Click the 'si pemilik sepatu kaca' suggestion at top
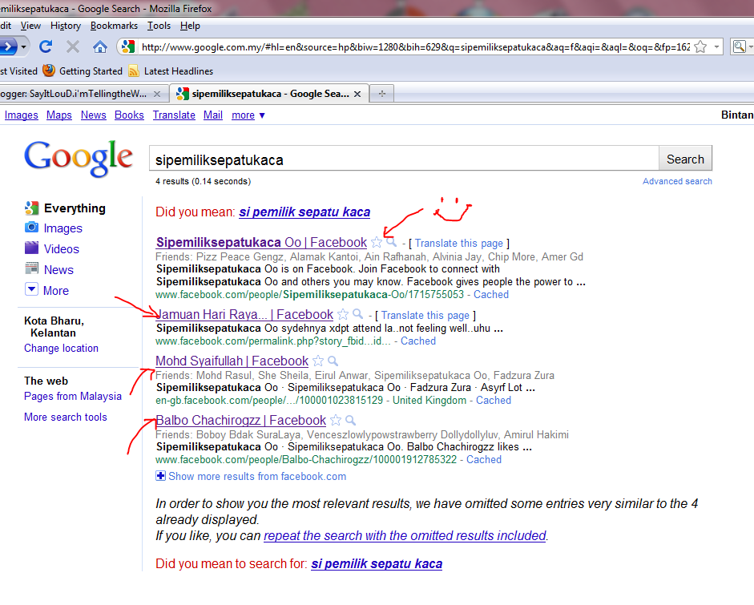This screenshot has height=605, width=754. [x=304, y=212]
